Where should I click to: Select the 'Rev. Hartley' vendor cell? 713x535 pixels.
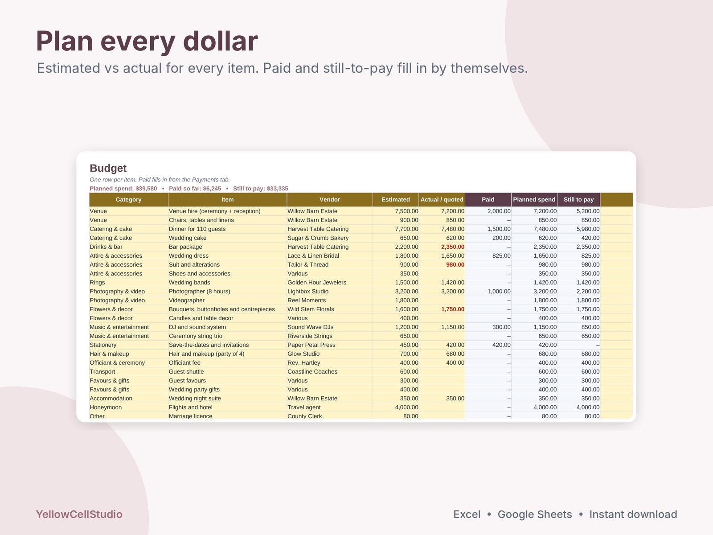[x=330, y=363]
